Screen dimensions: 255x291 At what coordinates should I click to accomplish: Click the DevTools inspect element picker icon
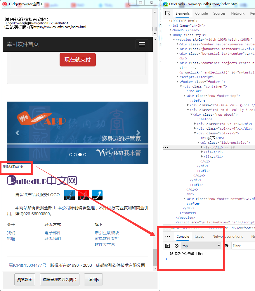pyautogui.click(x=167, y=13)
